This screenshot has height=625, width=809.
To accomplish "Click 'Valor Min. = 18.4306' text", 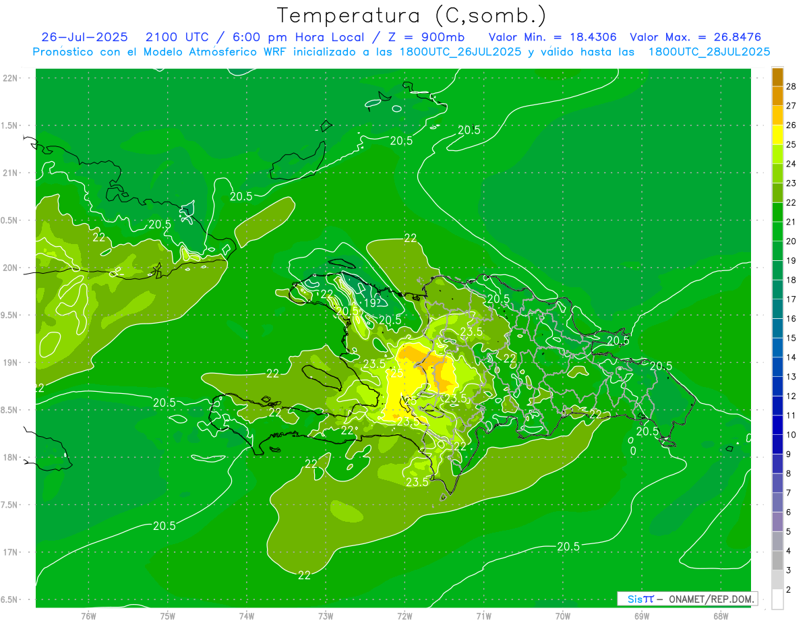I will pyautogui.click(x=552, y=37).
